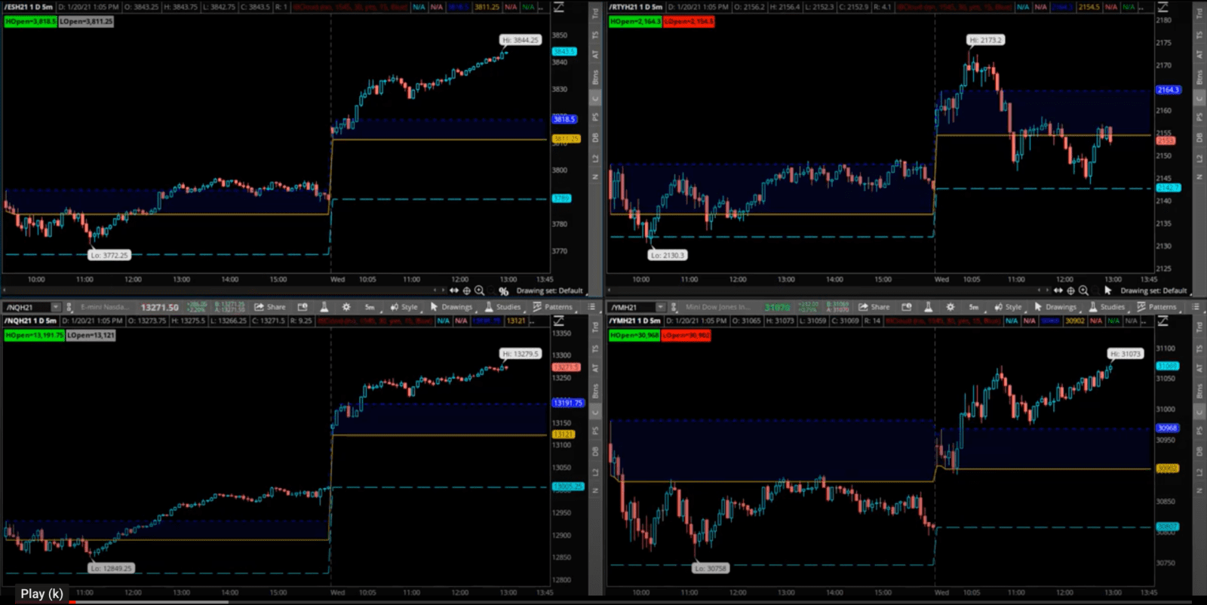Screen dimensions: 1207x605
Task: Click the zoom magnifier under the /RTYH21 chart
Action: pyautogui.click(x=1083, y=290)
